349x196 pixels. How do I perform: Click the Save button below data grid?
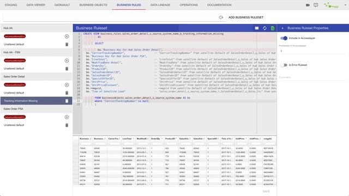coord(266,191)
